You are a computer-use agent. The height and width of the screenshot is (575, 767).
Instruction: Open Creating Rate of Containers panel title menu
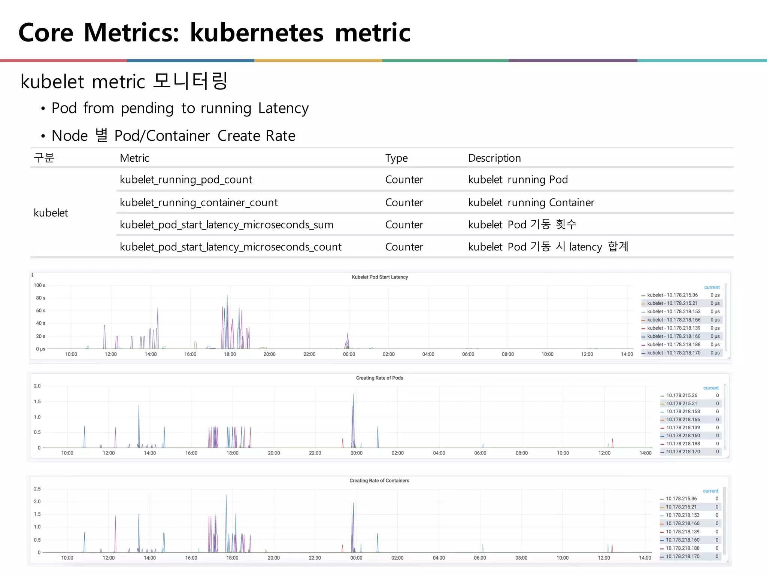379,481
